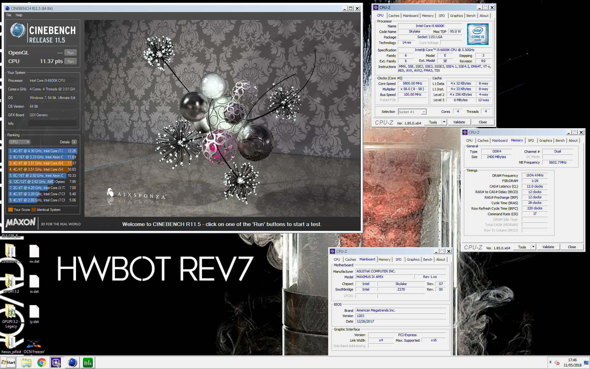590x369 pixels.
Task: Click the show desktop monitor icon in tray
Action: (586, 363)
